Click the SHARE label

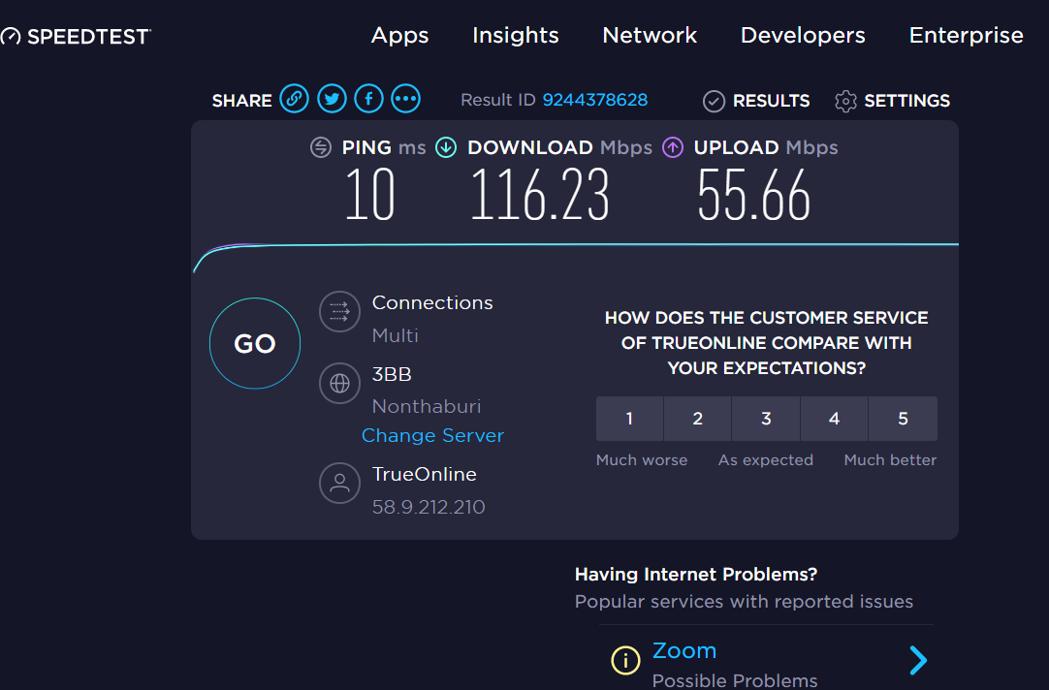[x=242, y=101]
